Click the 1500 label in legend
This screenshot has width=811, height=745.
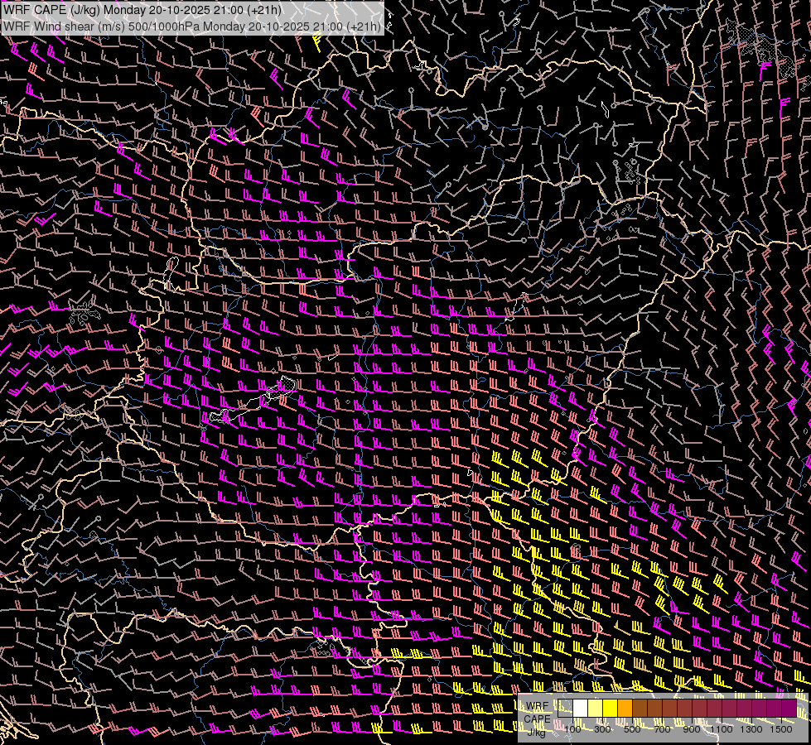(x=781, y=729)
